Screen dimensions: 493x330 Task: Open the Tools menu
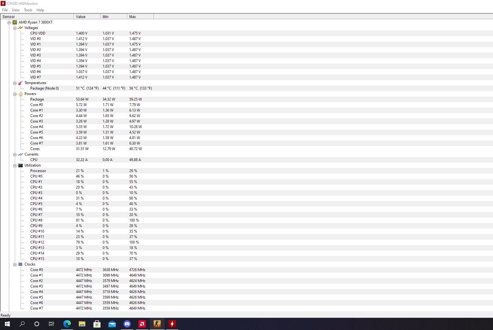[x=28, y=10]
